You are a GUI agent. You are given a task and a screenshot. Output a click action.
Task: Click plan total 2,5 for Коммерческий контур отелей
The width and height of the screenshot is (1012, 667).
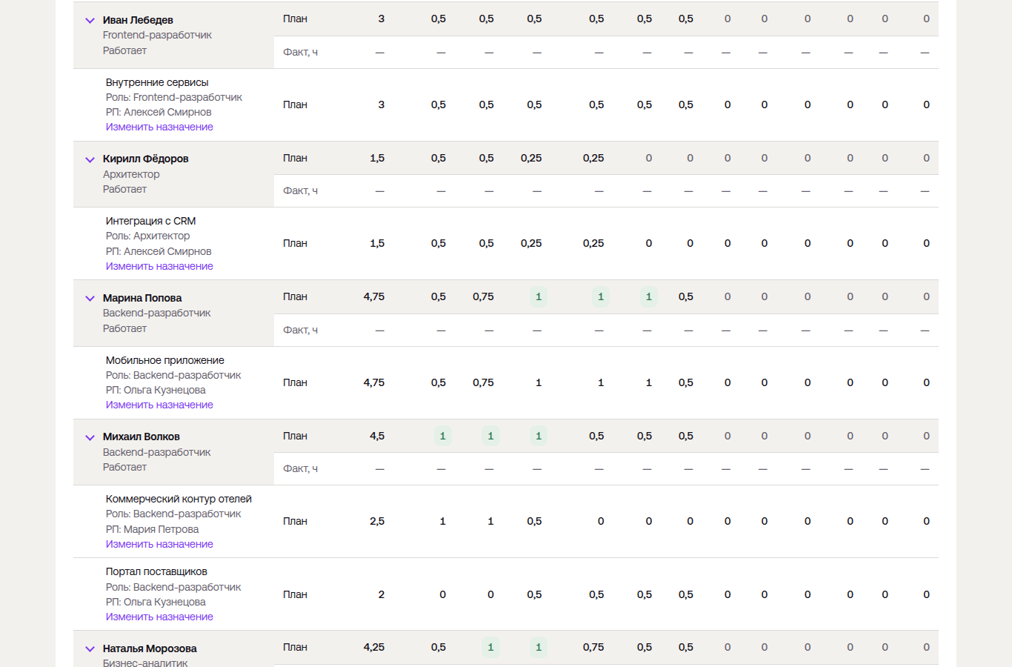pos(377,521)
